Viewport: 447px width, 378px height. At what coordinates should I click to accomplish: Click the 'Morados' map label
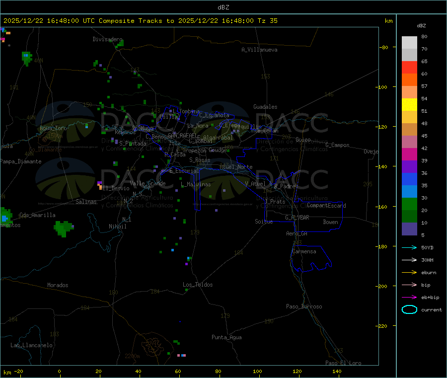[x=58, y=285]
